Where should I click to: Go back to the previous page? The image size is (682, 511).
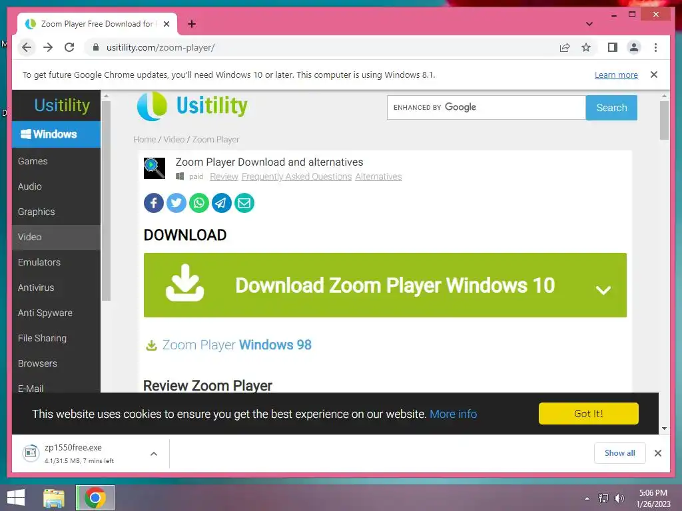[27, 47]
